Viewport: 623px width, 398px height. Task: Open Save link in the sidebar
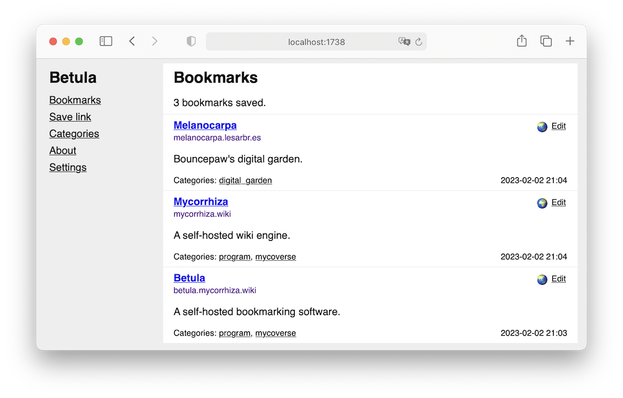(70, 117)
